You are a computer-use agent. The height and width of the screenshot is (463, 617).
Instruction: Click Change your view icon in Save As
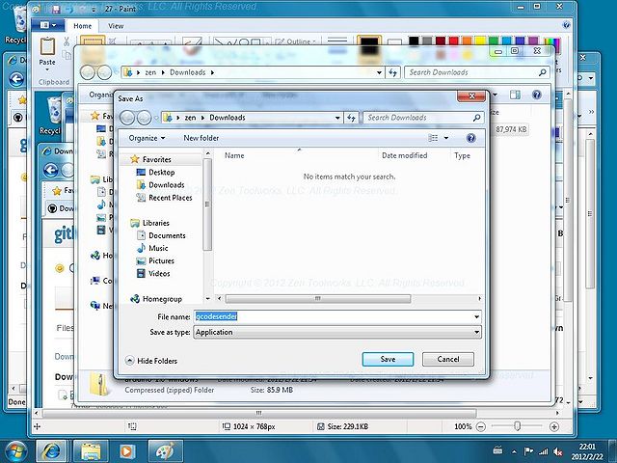click(x=433, y=138)
